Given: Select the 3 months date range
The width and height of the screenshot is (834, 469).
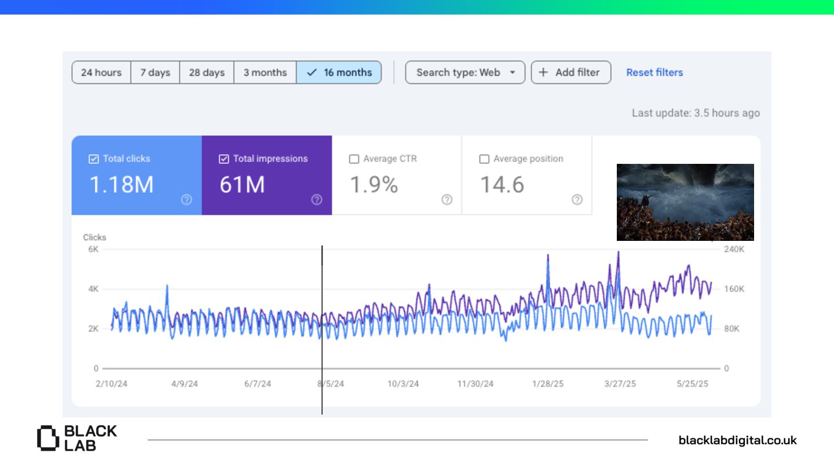Looking at the screenshot, I should pos(265,72).
